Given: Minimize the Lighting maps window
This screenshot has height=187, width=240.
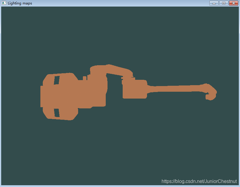Looking at the screenshot, I should click(x=214, y=3).
